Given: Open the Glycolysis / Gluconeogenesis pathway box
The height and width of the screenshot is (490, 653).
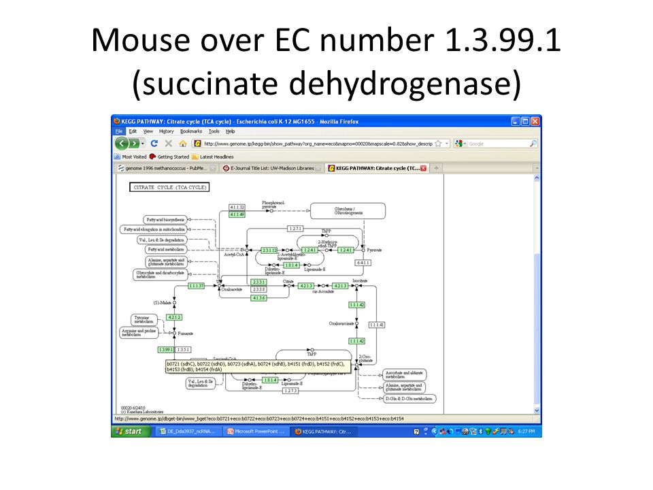Looking at the screenshot, I should (x=348, y=211).
